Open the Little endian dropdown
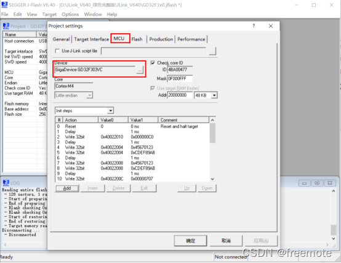The image size is (341, 263). (x=89, y=95)
